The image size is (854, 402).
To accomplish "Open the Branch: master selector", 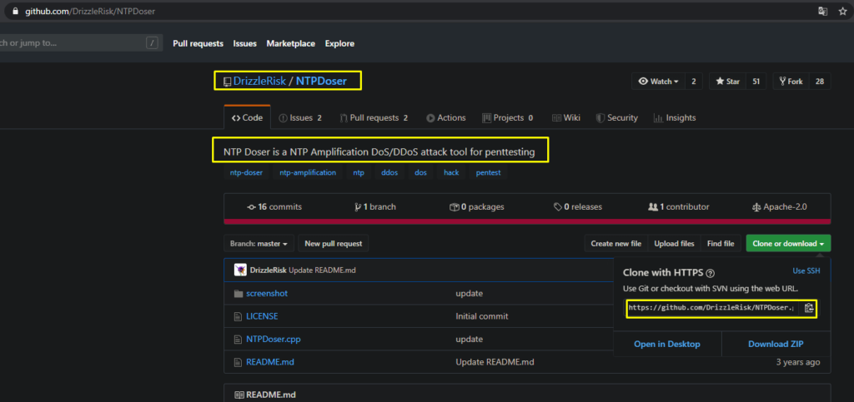I will 259,243.
